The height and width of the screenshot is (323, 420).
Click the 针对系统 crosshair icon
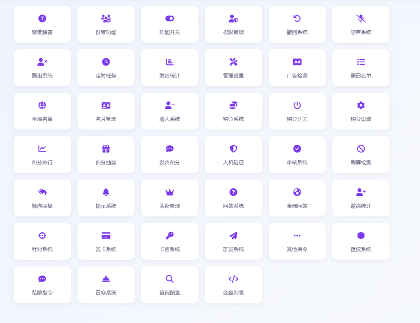(x=42, y=236)
